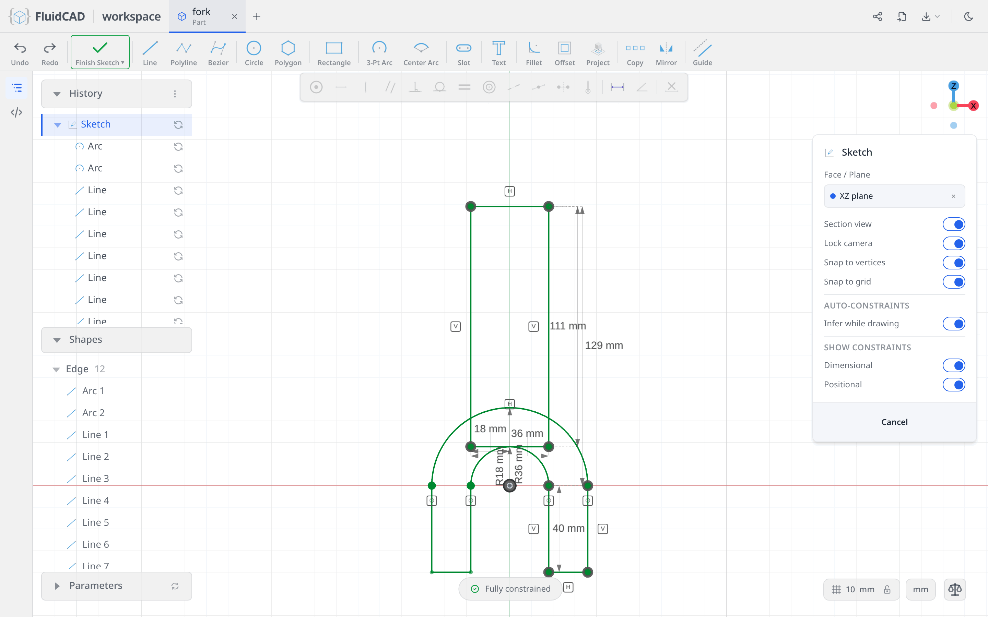Select the Polygon tool
This screenshot has width=988, height=617.
[288, 53]
